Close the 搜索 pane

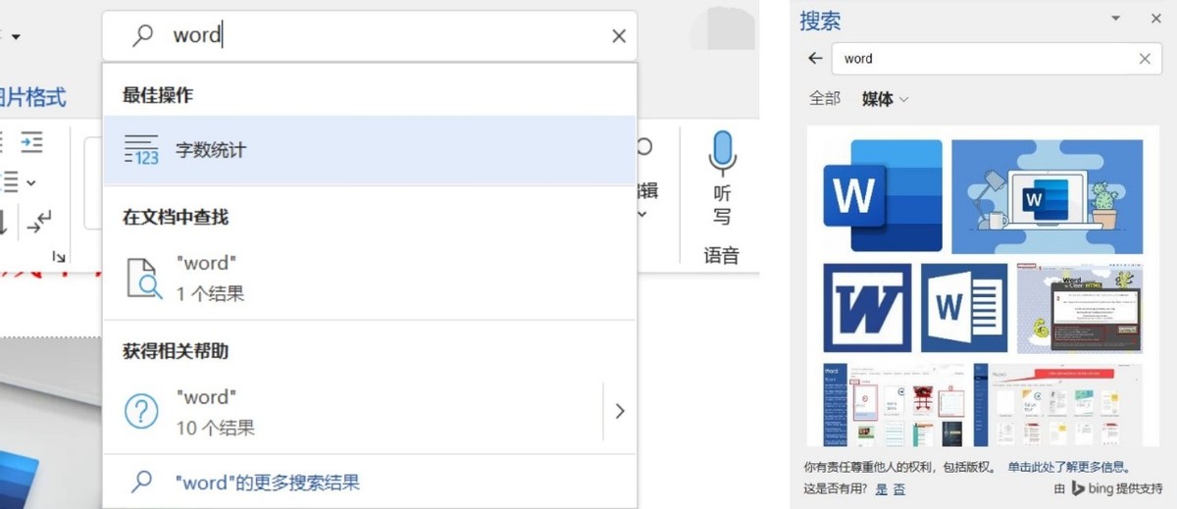1155,19
